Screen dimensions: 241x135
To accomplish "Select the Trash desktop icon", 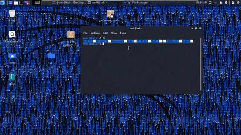I will 12,16.
